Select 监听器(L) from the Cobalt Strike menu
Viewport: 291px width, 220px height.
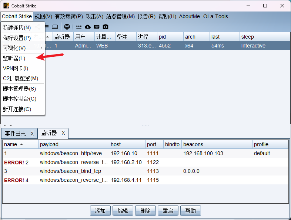coord(14,58)
